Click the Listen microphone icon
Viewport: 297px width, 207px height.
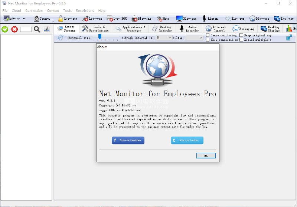pyautogui.click(x=204, y=19)
